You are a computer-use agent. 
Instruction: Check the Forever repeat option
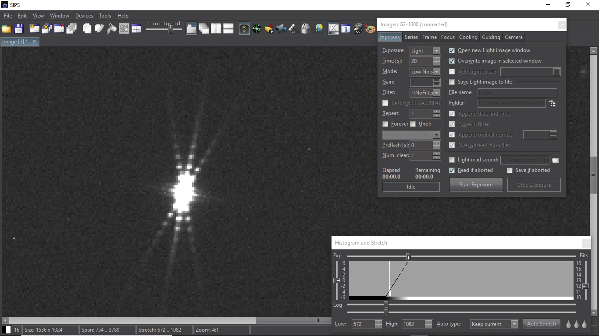pos(385,124)
